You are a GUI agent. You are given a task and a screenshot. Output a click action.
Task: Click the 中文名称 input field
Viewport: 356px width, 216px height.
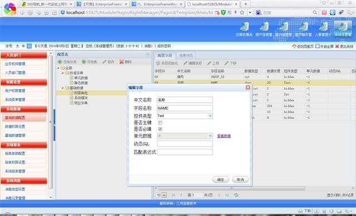185,100
